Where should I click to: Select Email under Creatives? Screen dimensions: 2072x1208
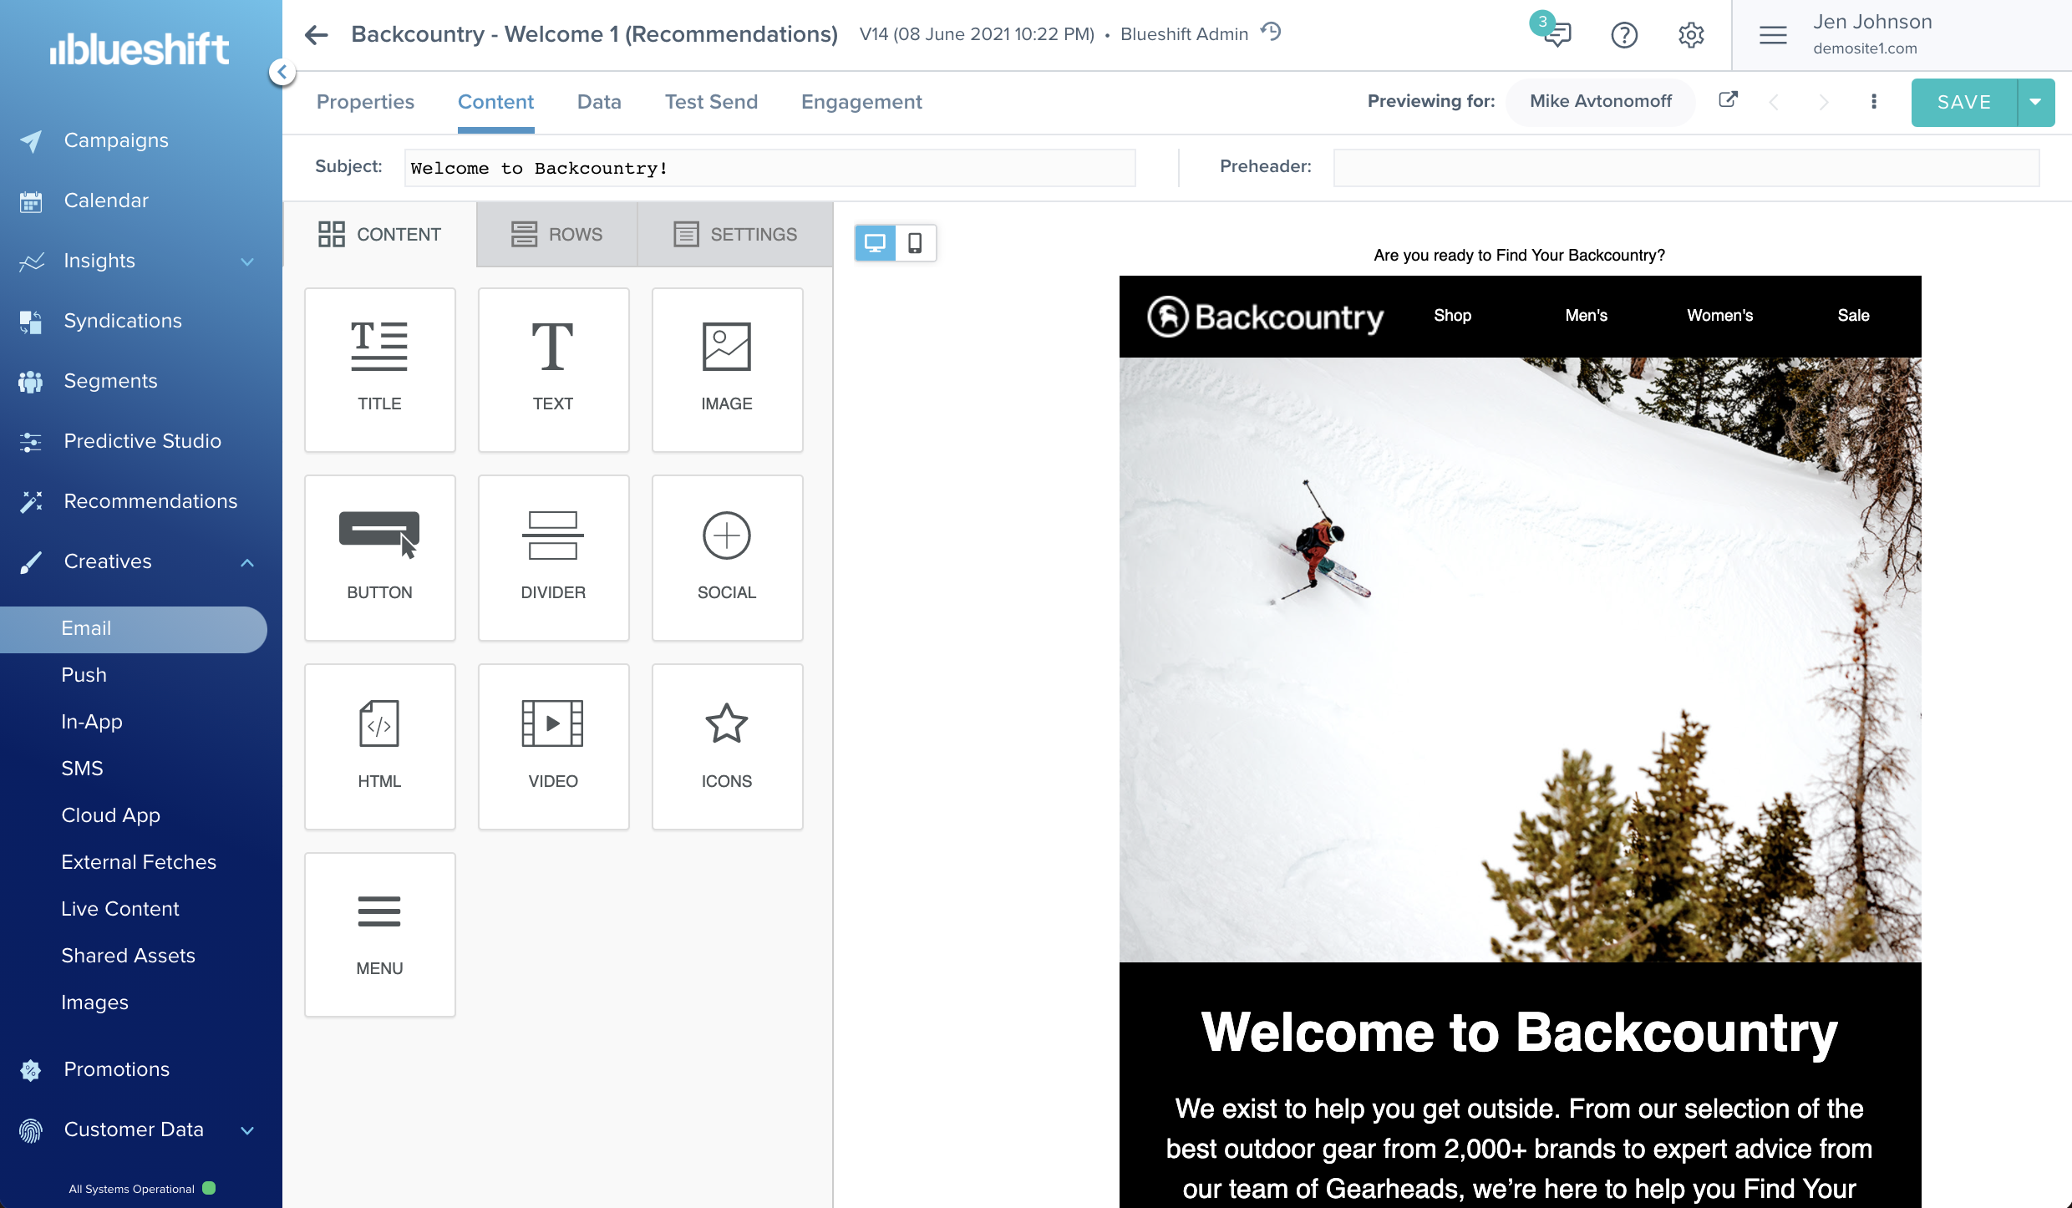tap(134, 629)
